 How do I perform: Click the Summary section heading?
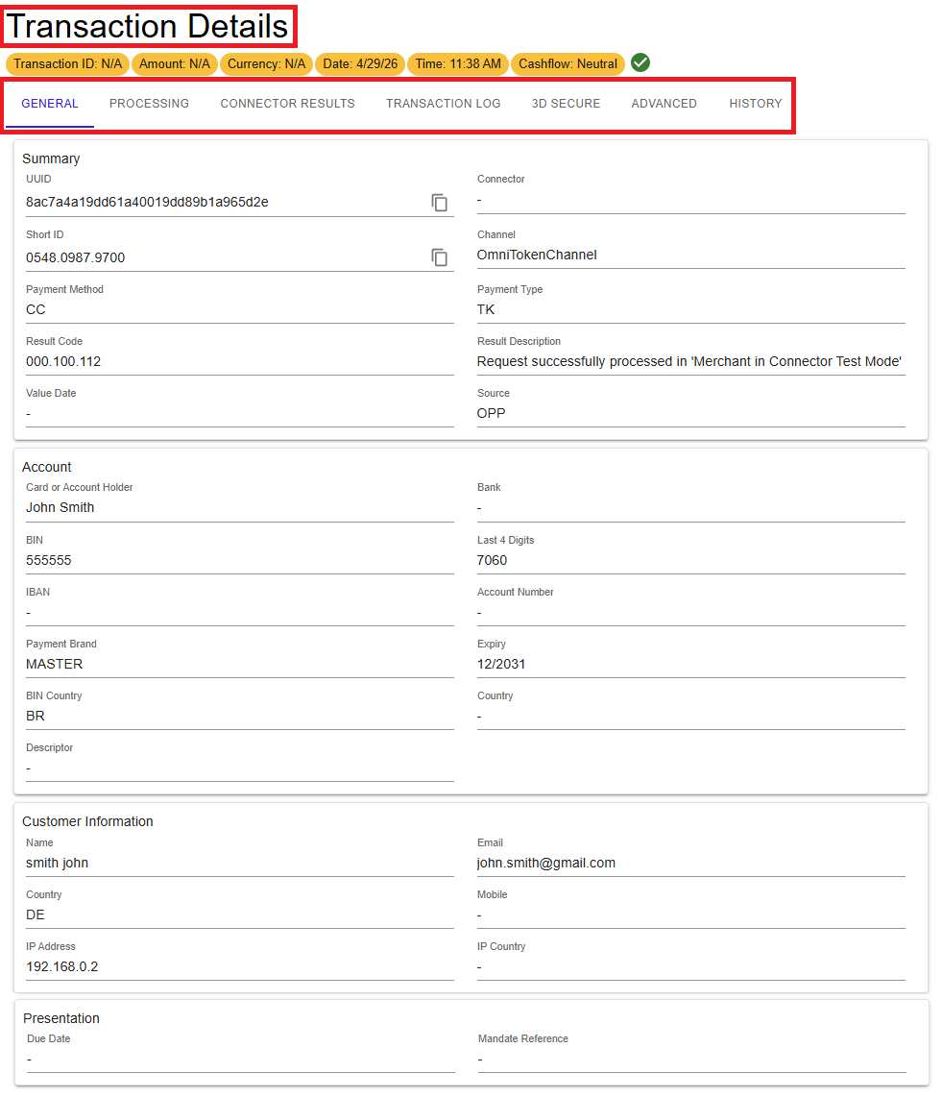point(51,158)
